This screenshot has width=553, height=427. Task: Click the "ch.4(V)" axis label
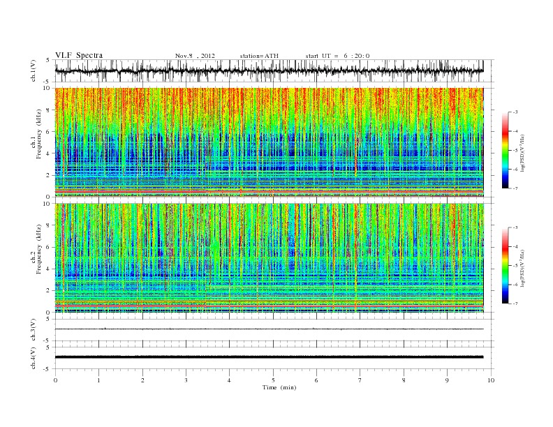pyautogui.click(x=34, y=358)
